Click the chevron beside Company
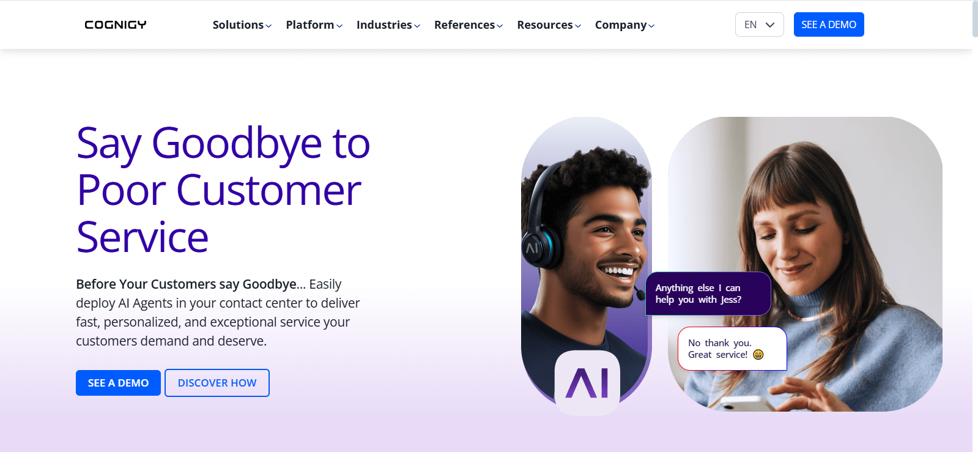This screenshot has height=452, width=978. coord(651,26)
